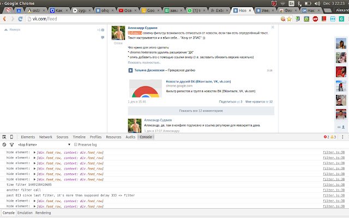Click 'Показать полностью..' to expand the post
This screenshot has width=349, height=218.
coord(144,63)
